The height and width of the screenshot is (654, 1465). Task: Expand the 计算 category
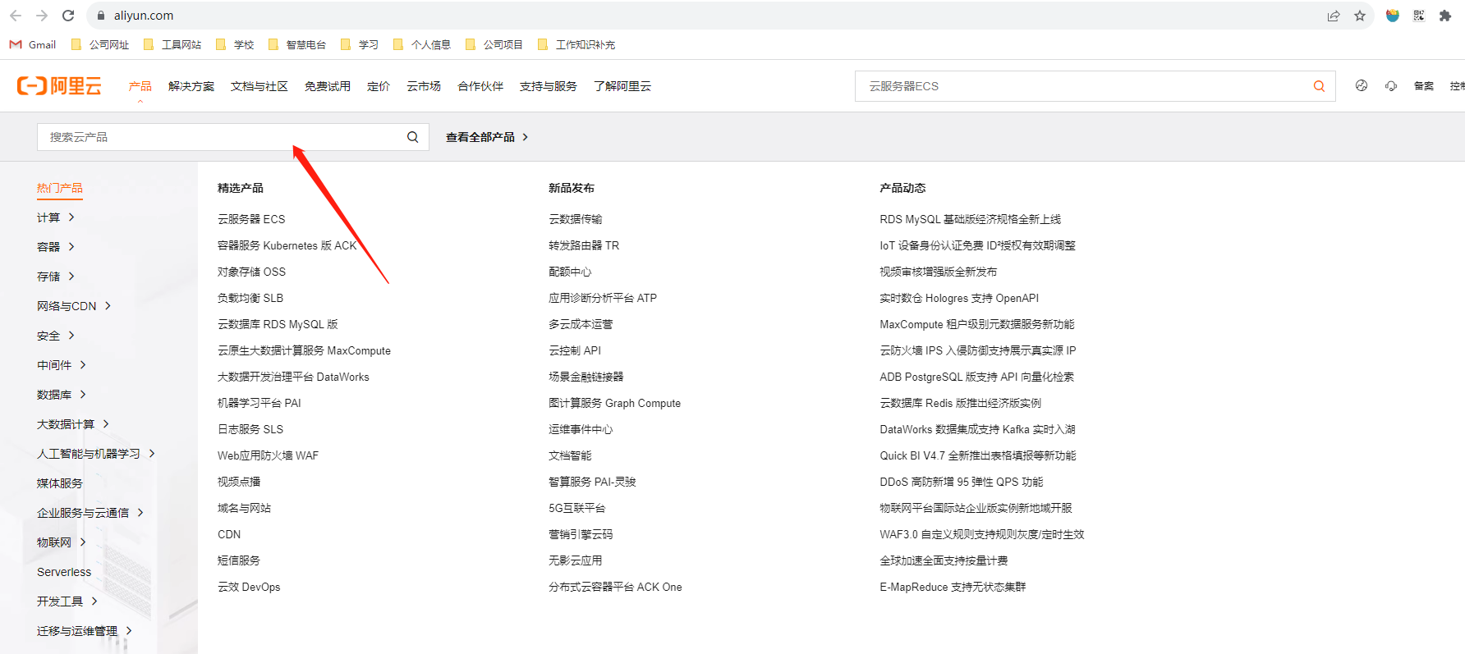pos(56,217)
